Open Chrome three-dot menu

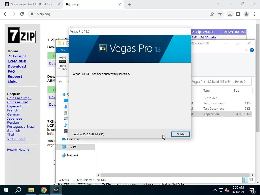pyautogui.click(x=254, y=14)
